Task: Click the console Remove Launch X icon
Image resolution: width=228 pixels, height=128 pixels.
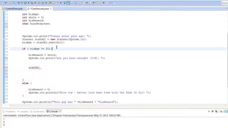Action: pos(212,111)
